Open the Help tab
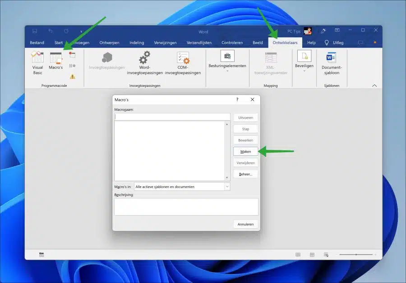This screenshot has height=283, width=406. pyautogui.click(x=311, y=43)
